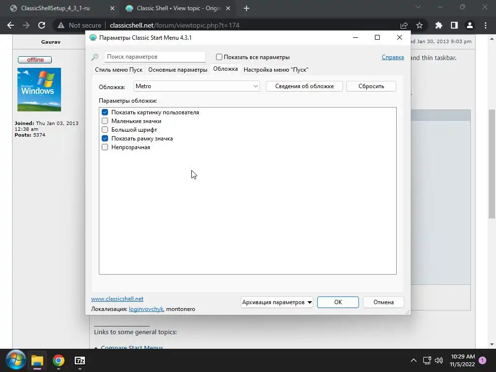496x372 pixels.
Task: Open 7-Zip from taskbar
Action: (80, 360)
